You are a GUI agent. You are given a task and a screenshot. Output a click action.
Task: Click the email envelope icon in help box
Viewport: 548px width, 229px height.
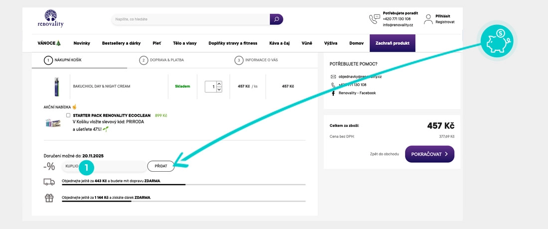(333, 77)
